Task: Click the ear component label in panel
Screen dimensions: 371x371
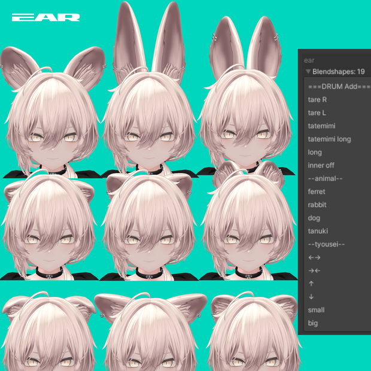Action: click(309, 60)
